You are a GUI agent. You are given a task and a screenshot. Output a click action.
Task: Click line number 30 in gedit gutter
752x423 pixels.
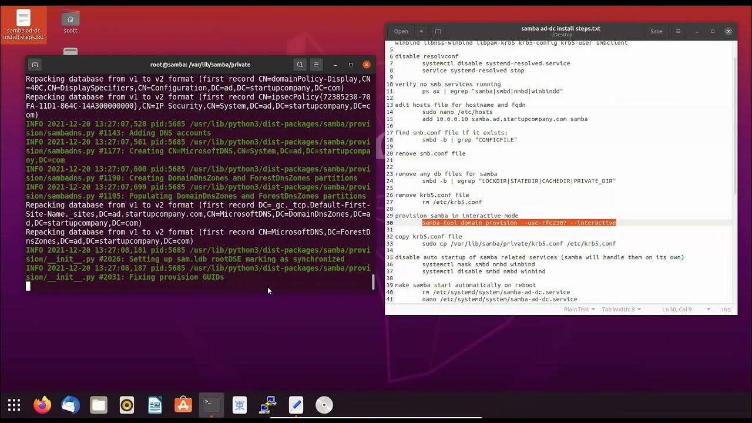390,223
